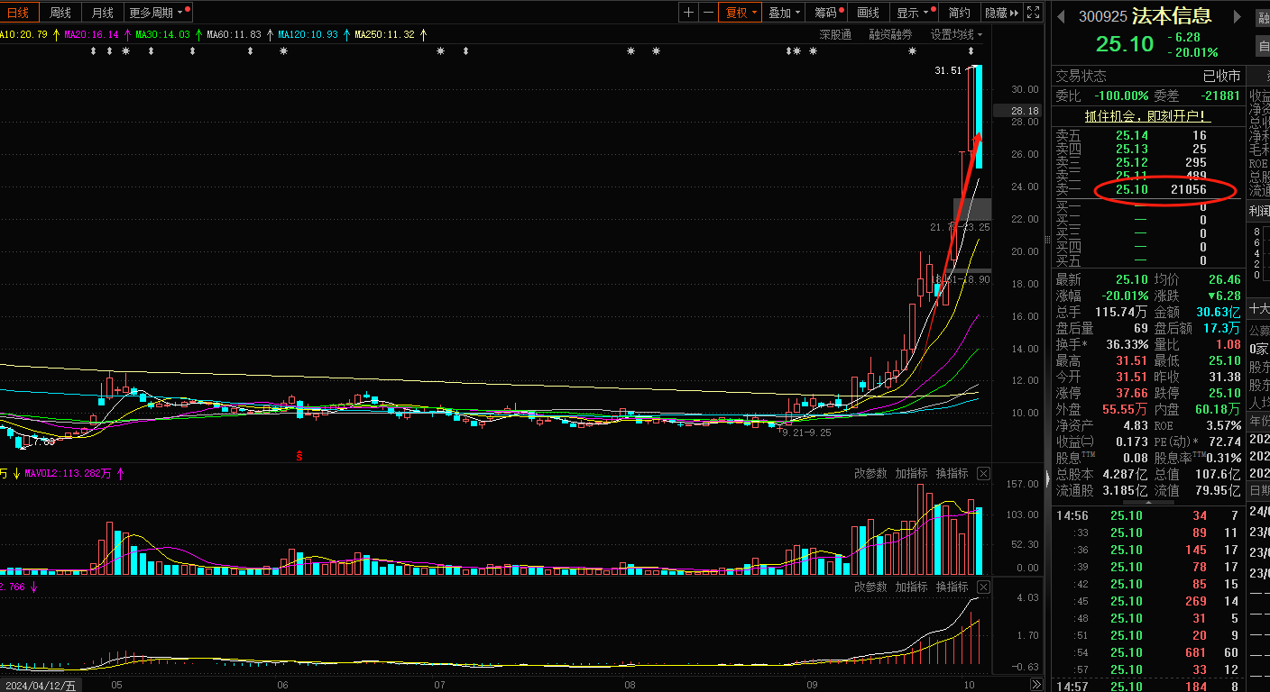Click 改参数 on the bottom indicator panel
1270x692 pixels.
click(x=870, y=587)
